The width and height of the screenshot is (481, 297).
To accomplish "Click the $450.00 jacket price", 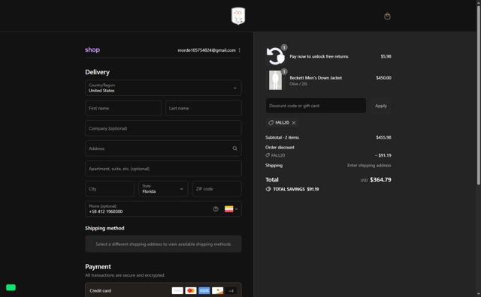I will (x=383, y=78).
